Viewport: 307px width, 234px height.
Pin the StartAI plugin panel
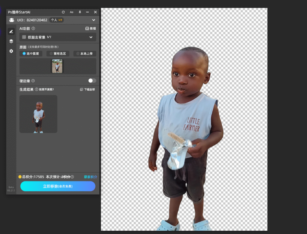pyautogui.click(x=80, y=12)
